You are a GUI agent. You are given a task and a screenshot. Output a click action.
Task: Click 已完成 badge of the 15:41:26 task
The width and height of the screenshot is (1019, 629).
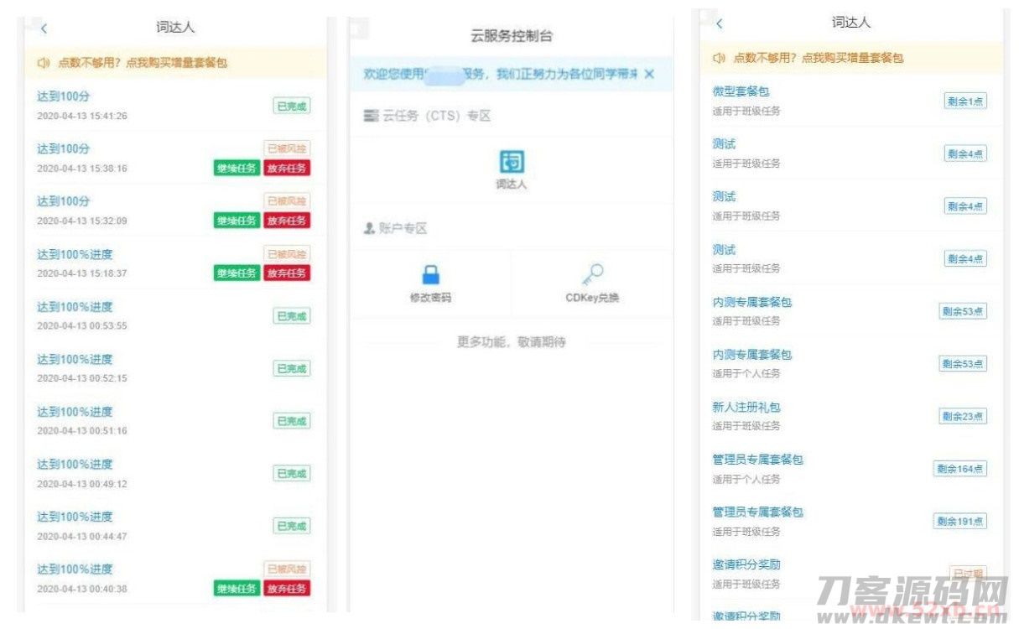pyautogui.click(x=291, y=106)
